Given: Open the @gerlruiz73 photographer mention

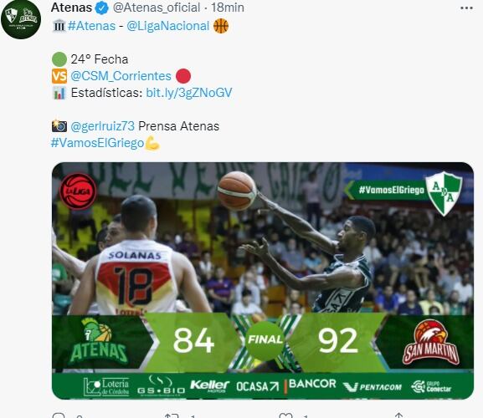Looking at the screenshot, I should tap(103, 126).
